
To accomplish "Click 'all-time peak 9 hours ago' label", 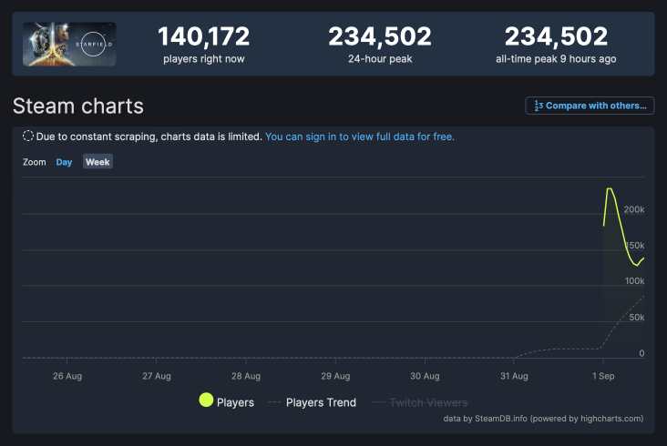I will coord(556,59).
